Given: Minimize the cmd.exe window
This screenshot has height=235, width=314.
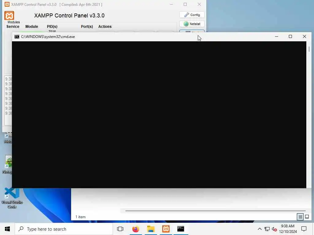Looking at the screenshot, I should [277, 37].
